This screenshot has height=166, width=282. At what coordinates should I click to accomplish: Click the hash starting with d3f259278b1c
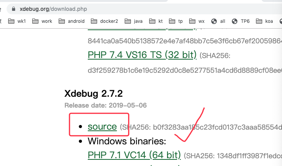185,70
